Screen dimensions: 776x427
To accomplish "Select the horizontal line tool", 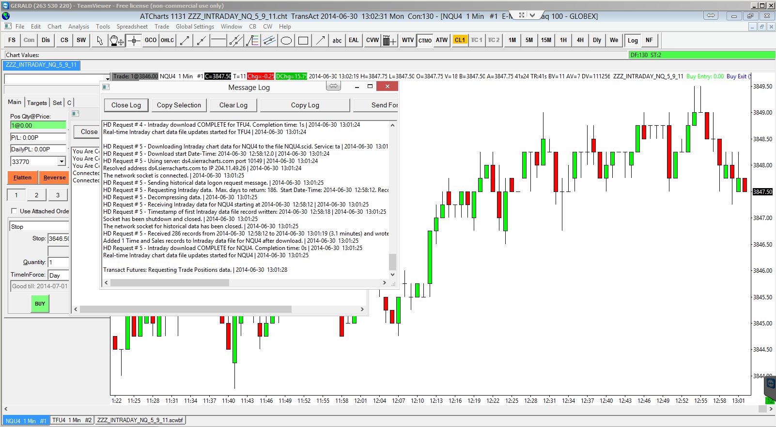I will point(218,40).
